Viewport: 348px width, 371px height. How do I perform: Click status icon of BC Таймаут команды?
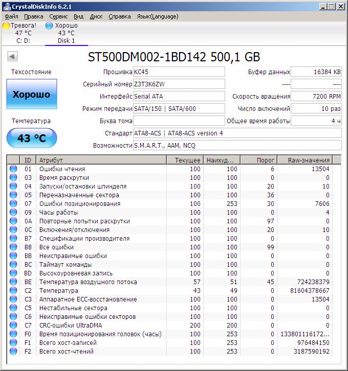click(x=13, y=264)
